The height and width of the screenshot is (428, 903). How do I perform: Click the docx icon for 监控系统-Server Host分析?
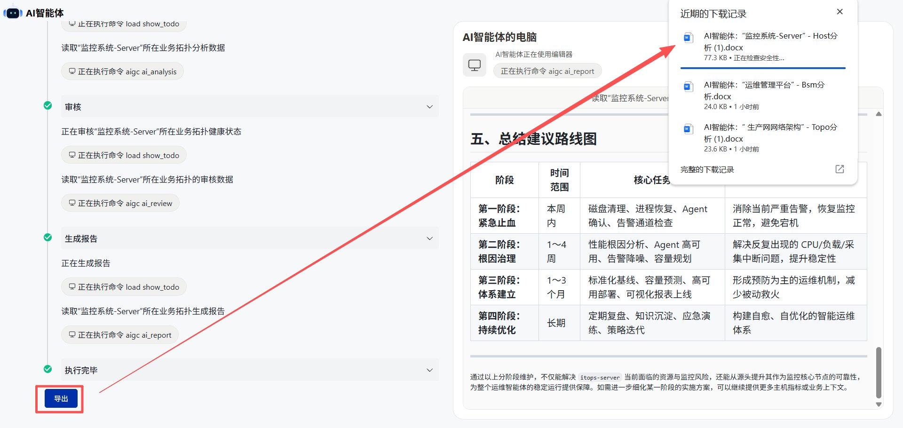tap(688, 38)
